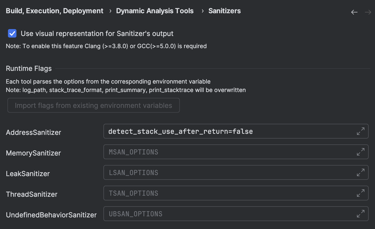Open the Build, Execution, Deployment breadcrumb
The image size is (375, 229).
pos(54,11)
